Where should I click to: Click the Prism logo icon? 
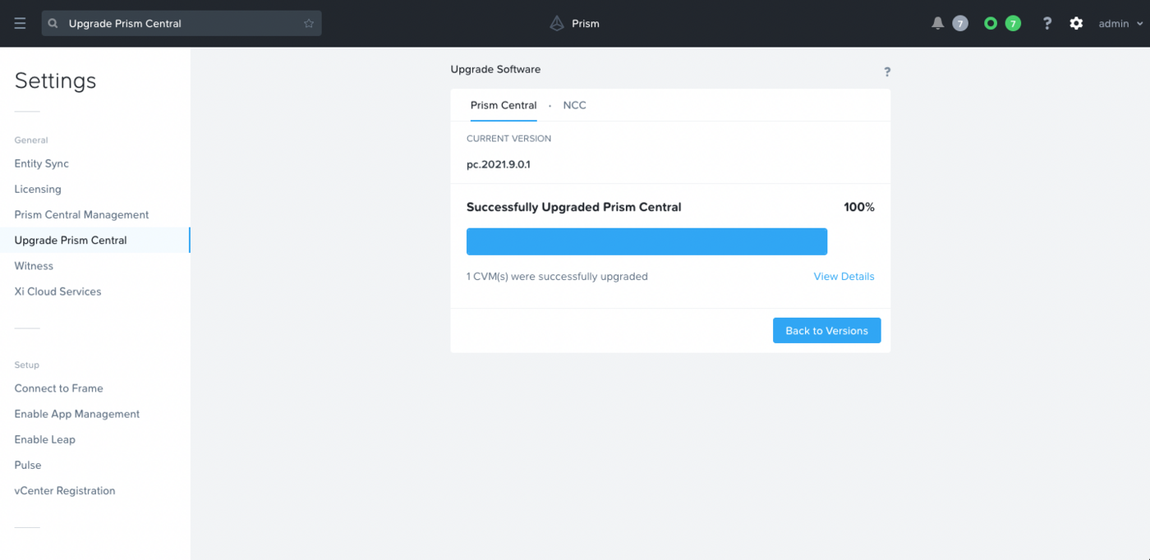[x=557, y=24]
